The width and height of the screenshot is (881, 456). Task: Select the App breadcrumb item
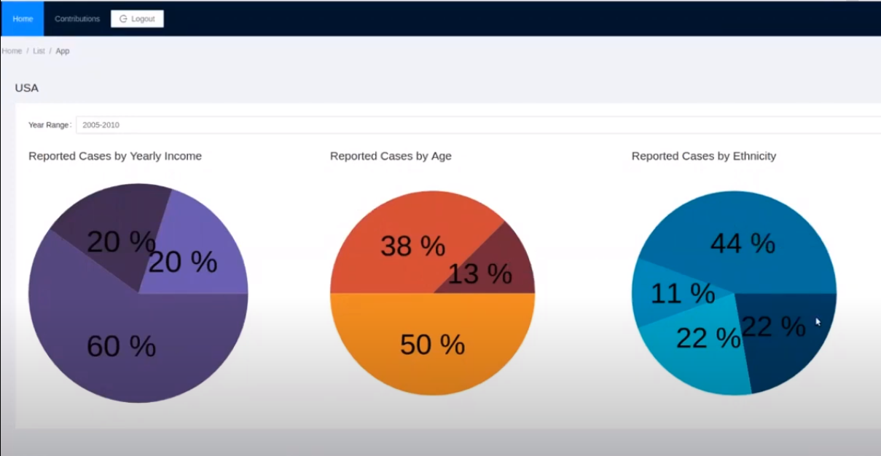coord(63,51)
